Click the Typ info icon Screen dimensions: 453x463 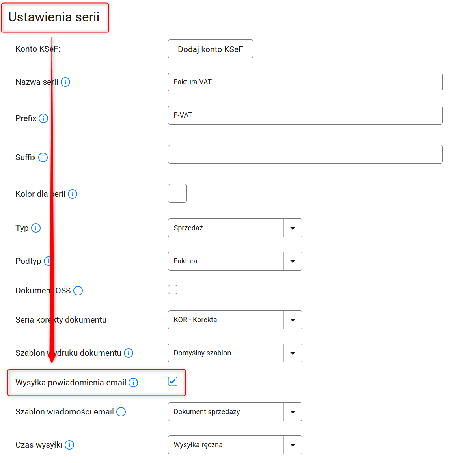(36, 228)
